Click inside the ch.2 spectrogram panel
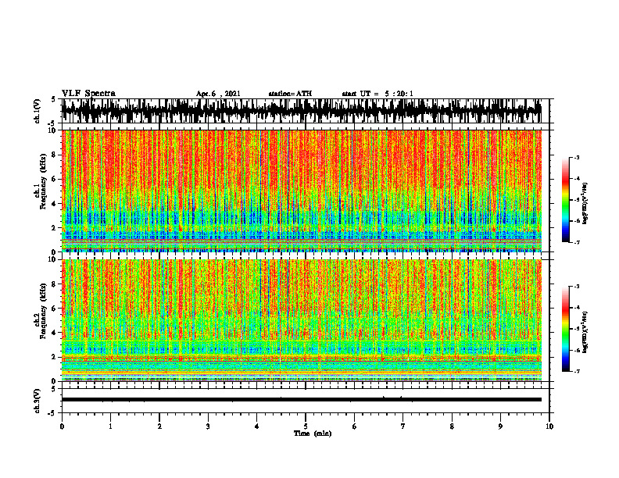619x478 pixels. pos(302,320)
